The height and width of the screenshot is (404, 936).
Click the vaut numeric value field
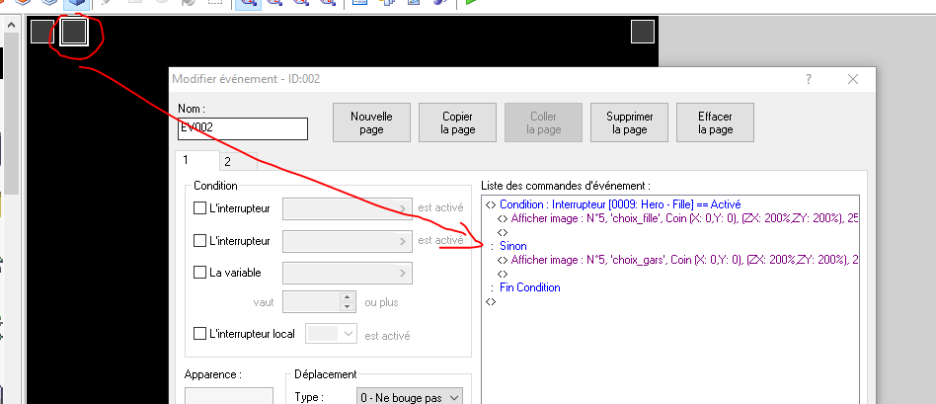(x=312, y=302)
